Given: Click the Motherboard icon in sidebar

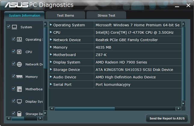Looking at the screenshot, I should coord(19,89).
